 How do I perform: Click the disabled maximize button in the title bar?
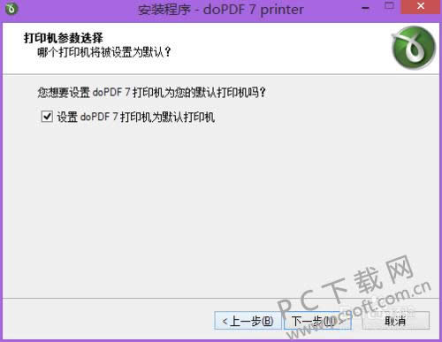(x=389, y=6)
